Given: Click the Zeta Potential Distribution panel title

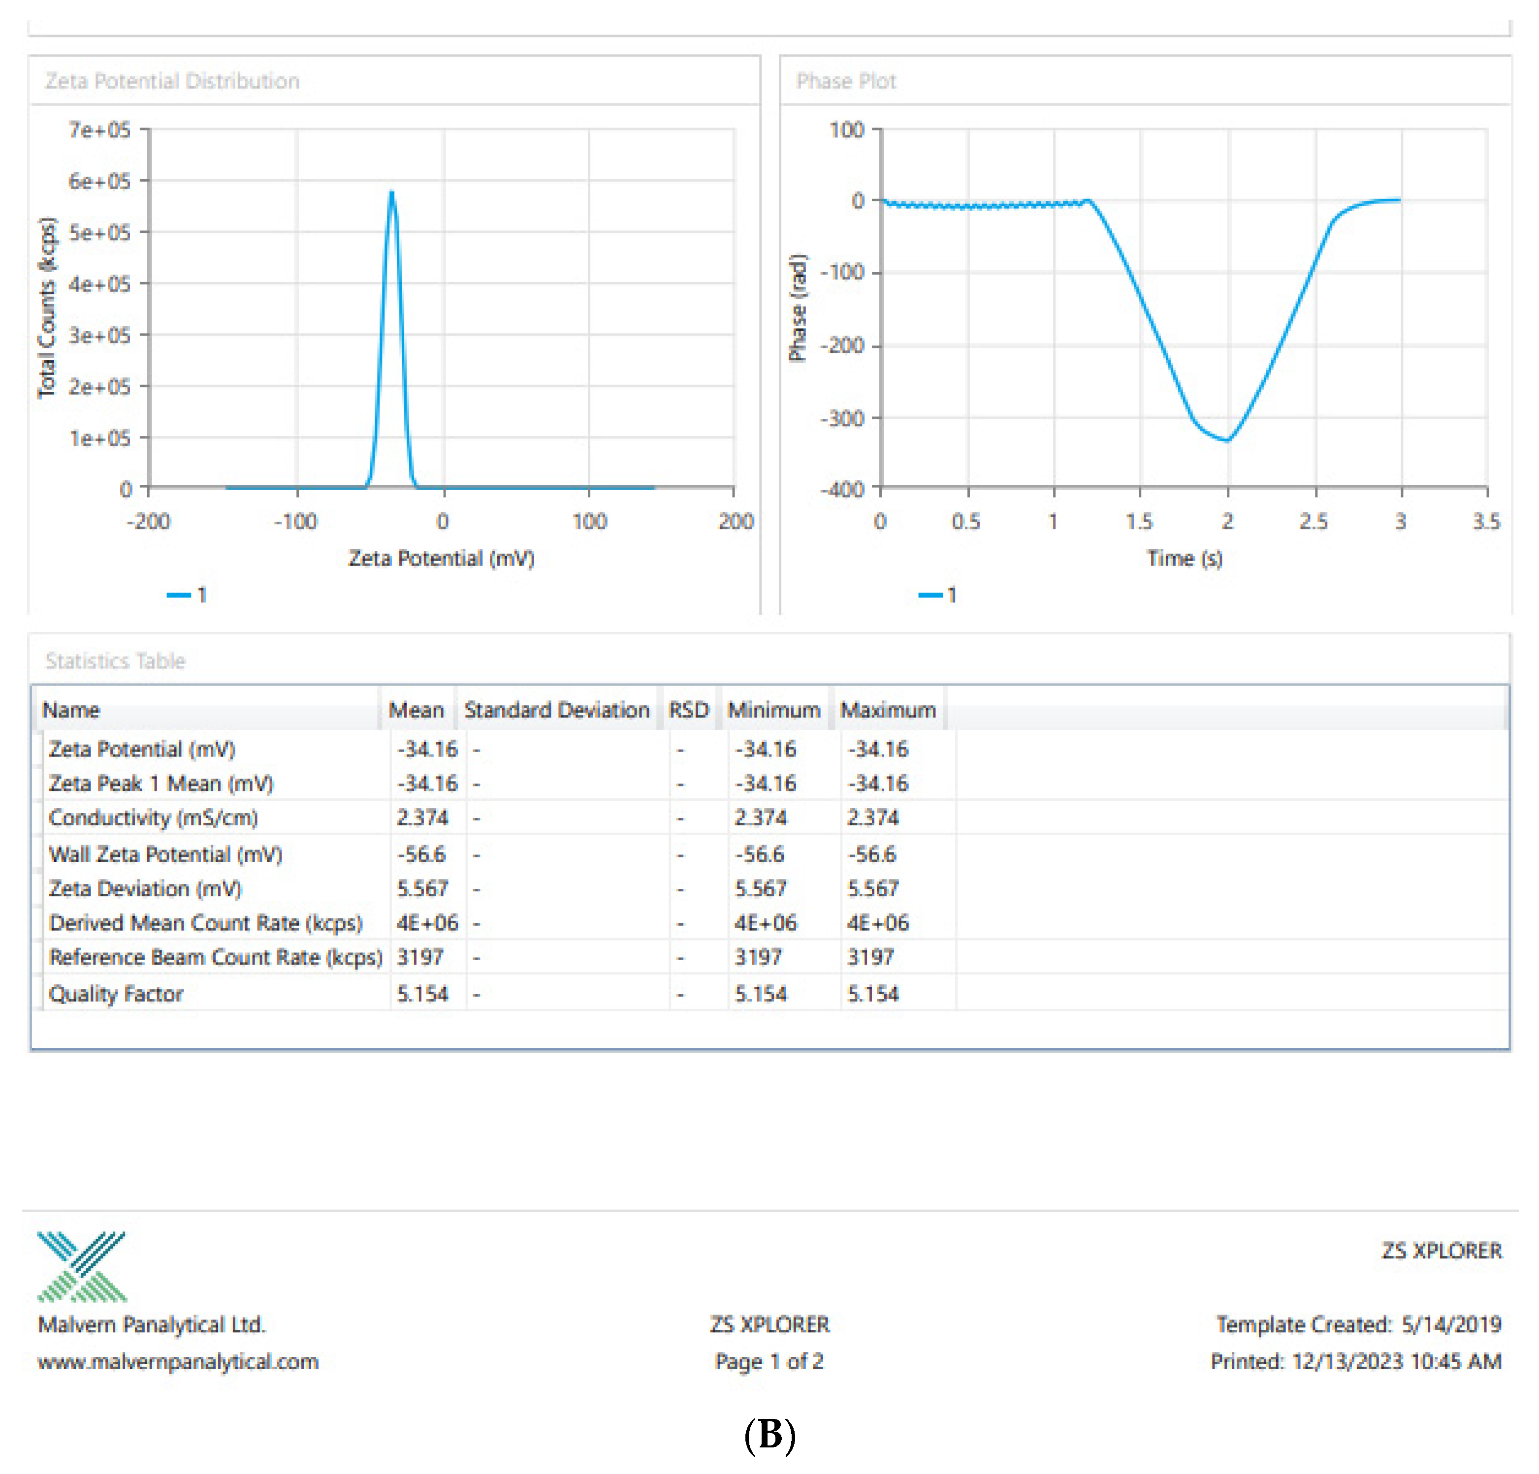Looking at the screenshot, I should 172,81.
